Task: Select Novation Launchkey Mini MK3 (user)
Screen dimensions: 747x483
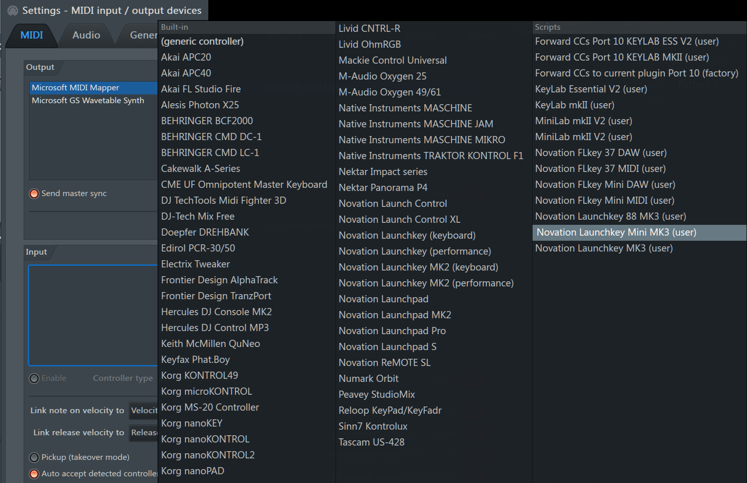Action: click(639, 233)
